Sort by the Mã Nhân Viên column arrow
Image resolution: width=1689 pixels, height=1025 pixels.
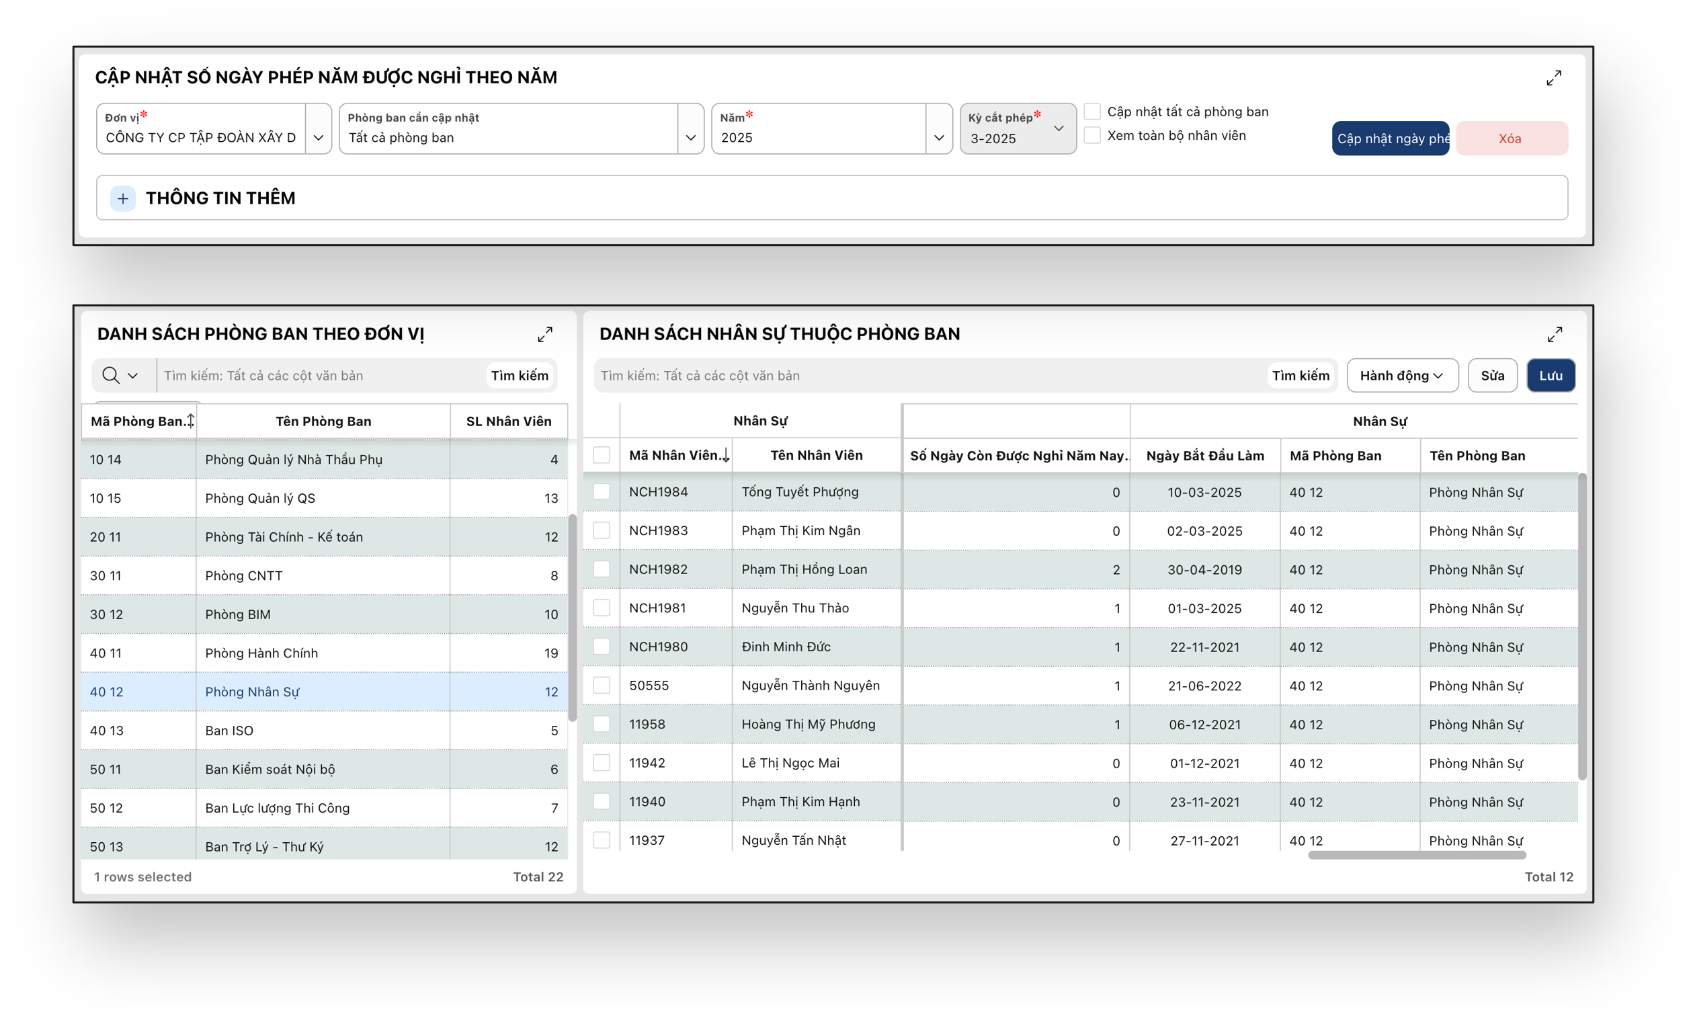coord(725,455)
